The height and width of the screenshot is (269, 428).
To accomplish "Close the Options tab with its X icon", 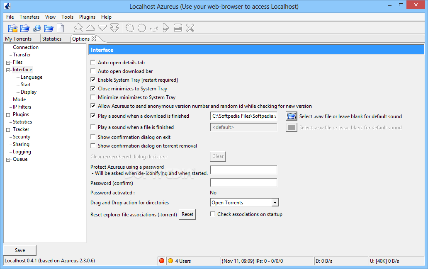I will point(94,39).
